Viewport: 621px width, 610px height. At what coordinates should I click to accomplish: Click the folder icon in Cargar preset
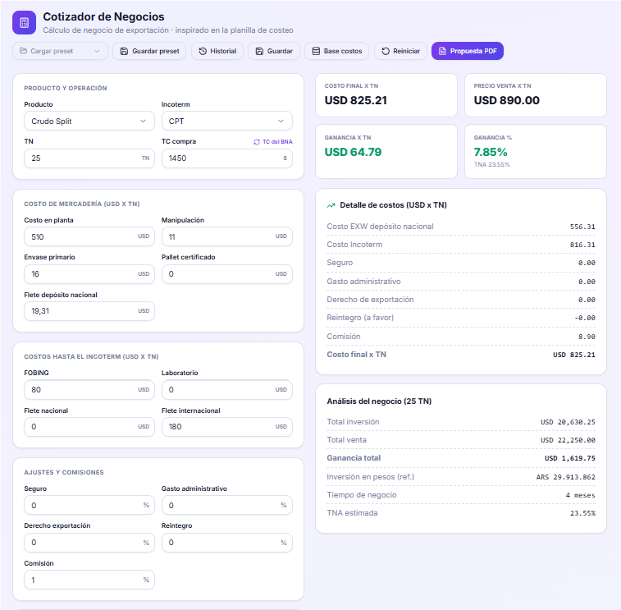point(23,51)
